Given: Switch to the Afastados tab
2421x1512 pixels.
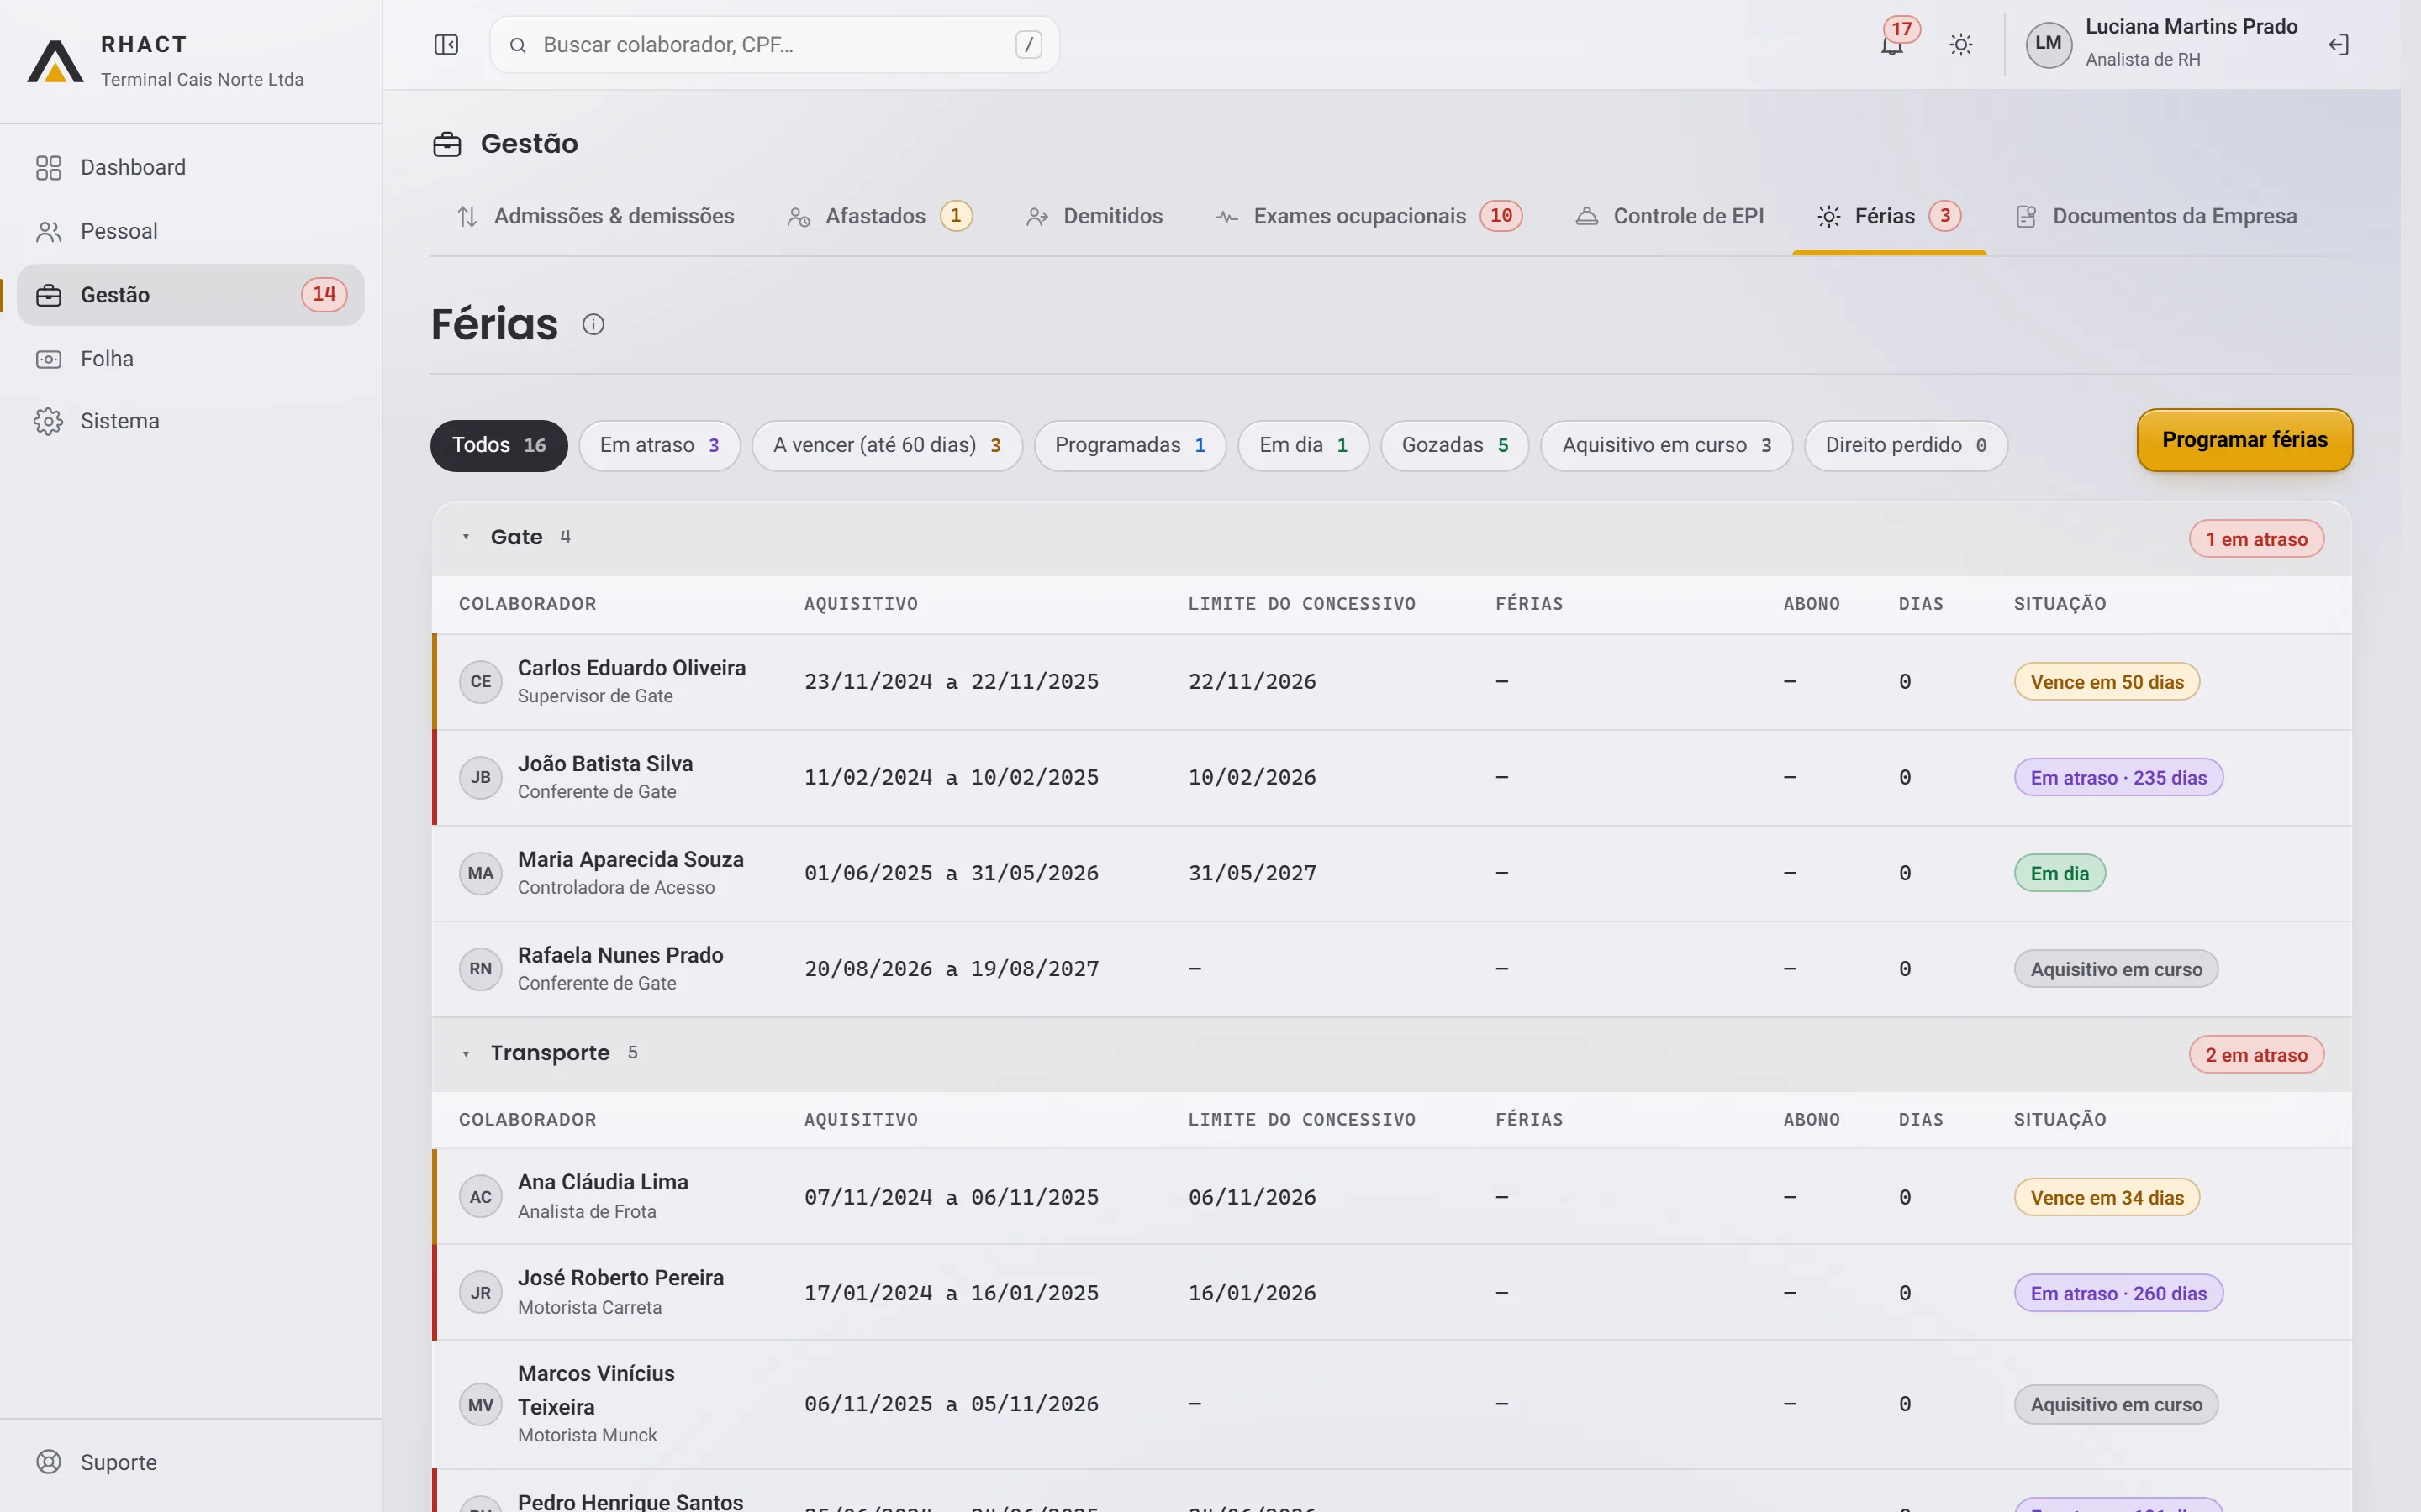Looking at the screenshot, I should click(879, 216).
